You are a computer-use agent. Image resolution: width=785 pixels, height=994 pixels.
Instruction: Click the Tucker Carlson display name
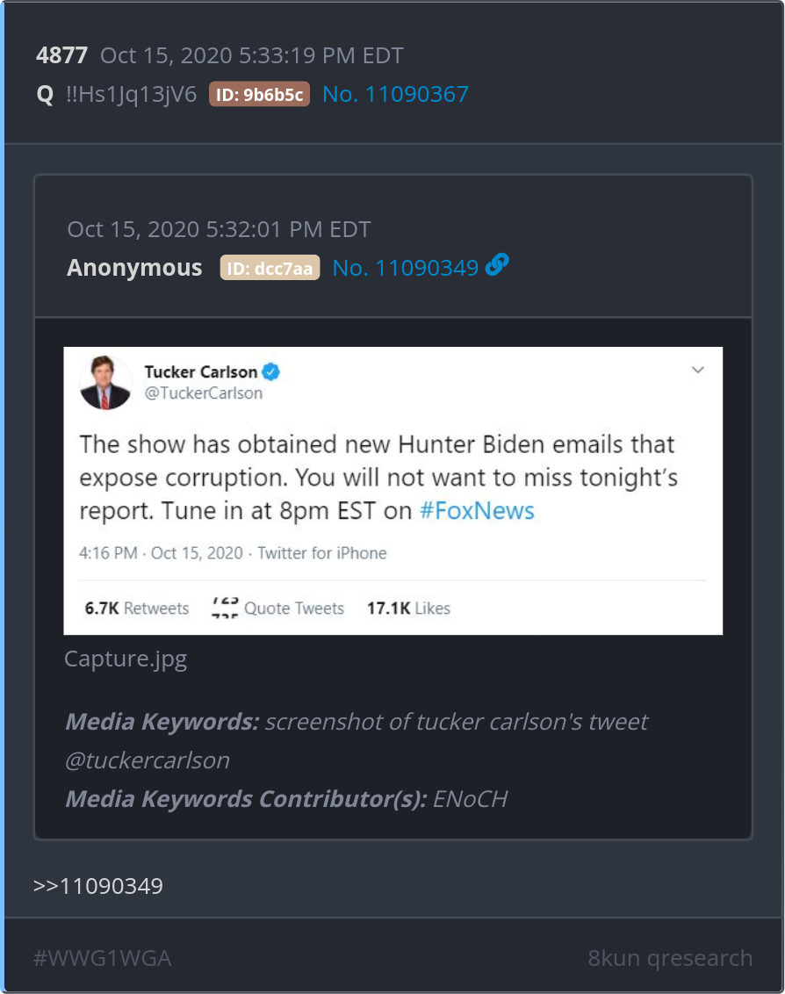[x=201, y=372]
